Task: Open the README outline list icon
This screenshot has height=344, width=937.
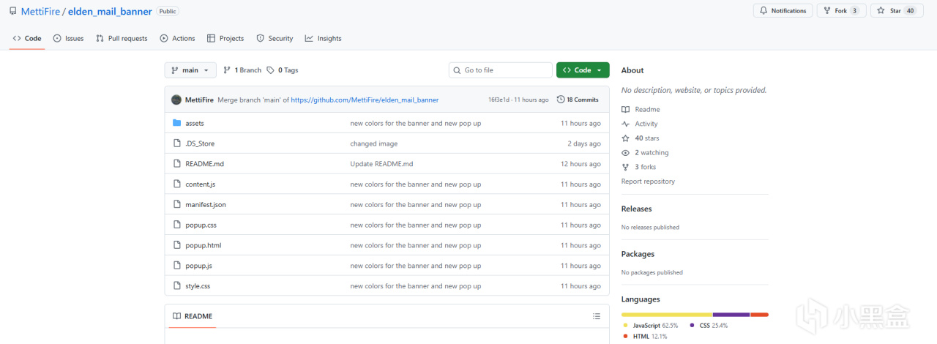Action: 596,316
